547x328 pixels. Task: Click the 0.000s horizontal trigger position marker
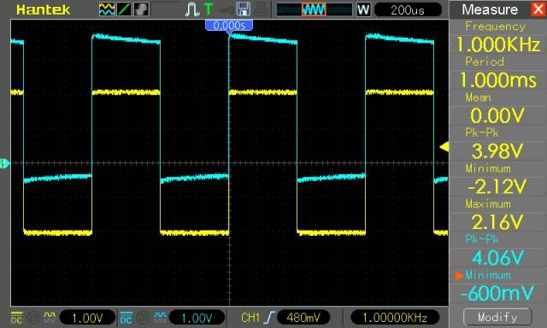tap(229, 26)
